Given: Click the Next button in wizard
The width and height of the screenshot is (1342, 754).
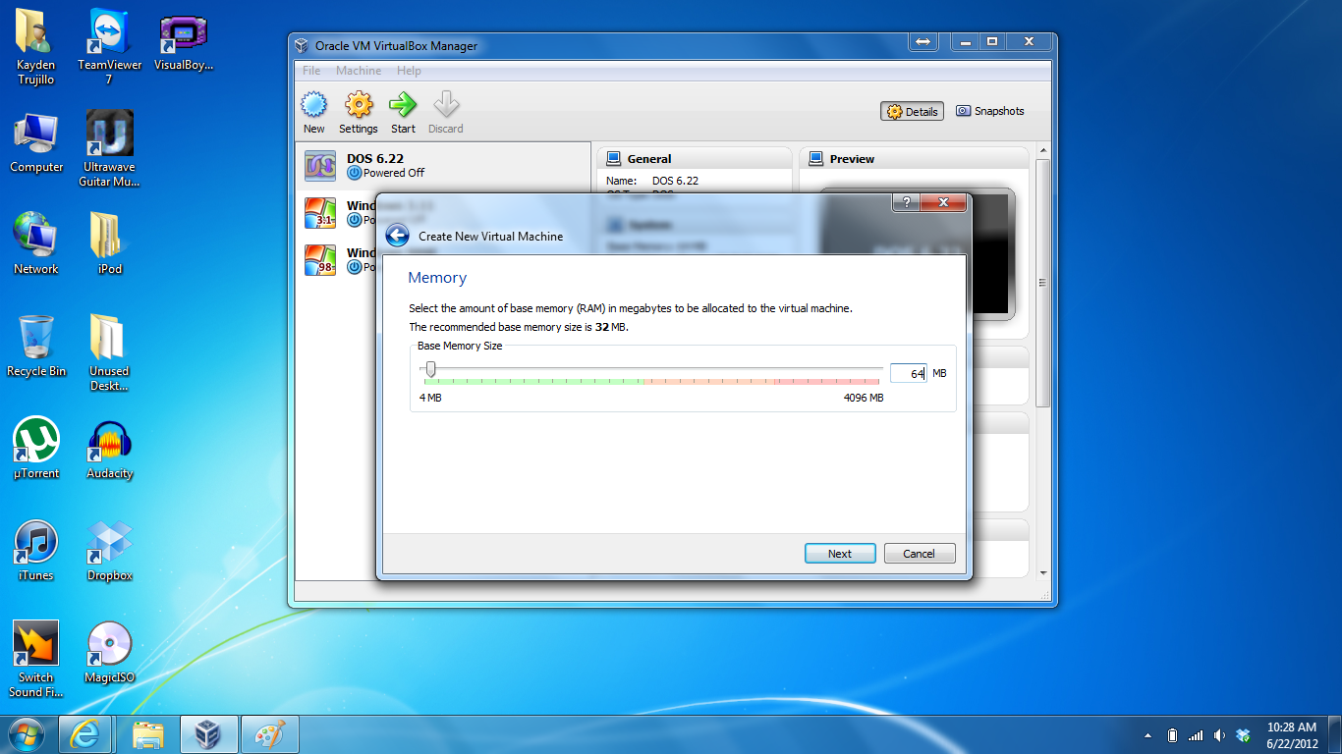Looking at the screenshot, I should point(840,554).
